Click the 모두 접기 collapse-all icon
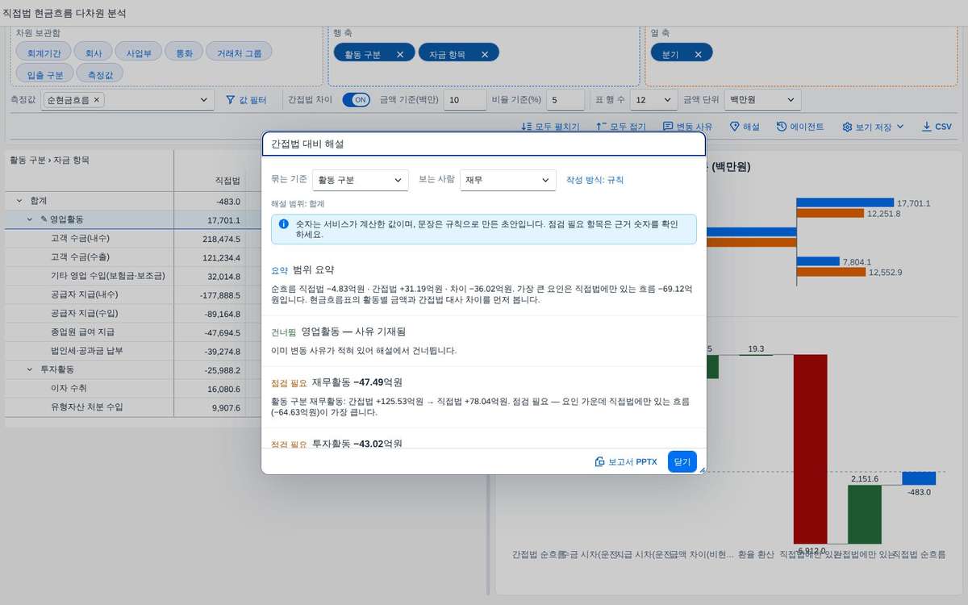 coord(601,127)
